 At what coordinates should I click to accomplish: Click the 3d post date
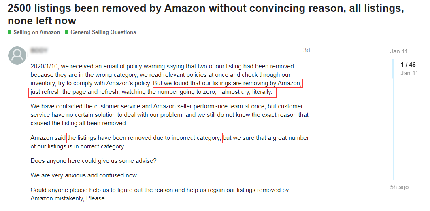tap(307, 50)
